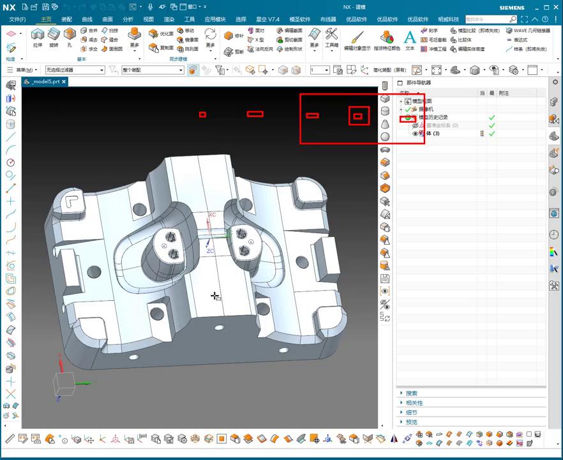Click the 菜单(M) button
This screenshot has height=460, width=563.
tap(24, 70)
